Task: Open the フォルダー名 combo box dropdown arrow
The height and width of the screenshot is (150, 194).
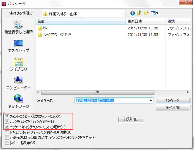Action: (x=151, y=101)
